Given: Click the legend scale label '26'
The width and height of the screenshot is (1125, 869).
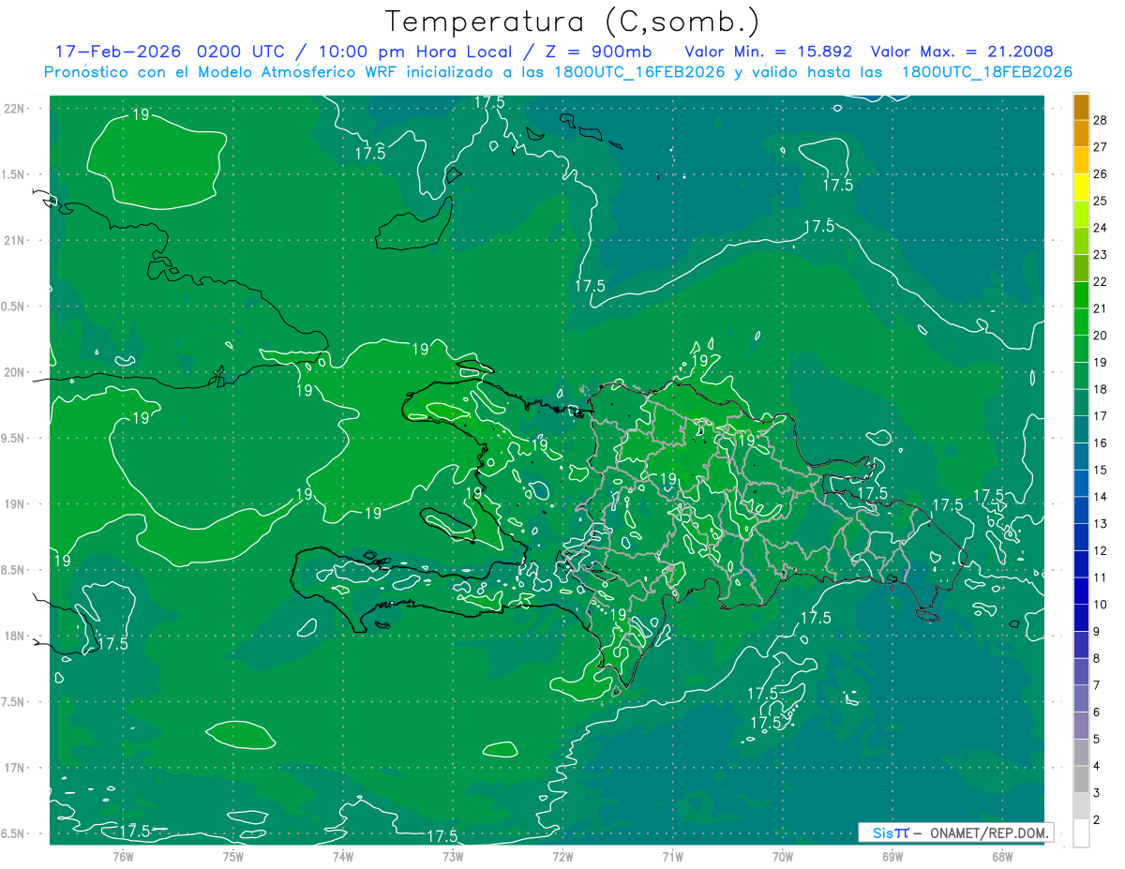Looking at the screenshot, I should click(1101, 173).
